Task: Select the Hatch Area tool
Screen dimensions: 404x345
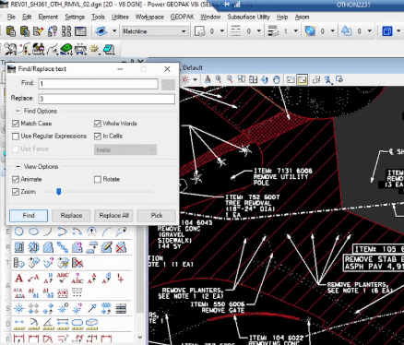Action: 19,247
